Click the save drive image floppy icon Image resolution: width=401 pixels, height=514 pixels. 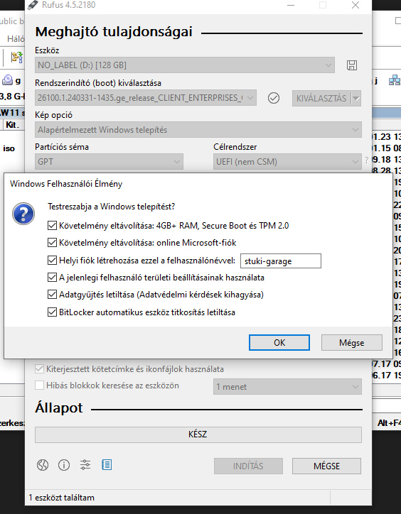(352, 65)
